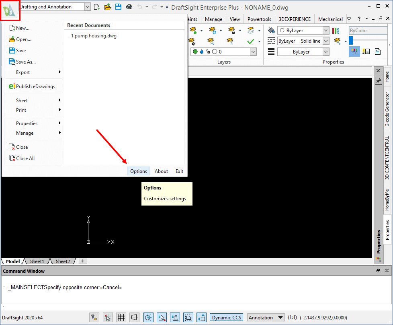Open the layer 0 dropdown list

coord(253,52)
